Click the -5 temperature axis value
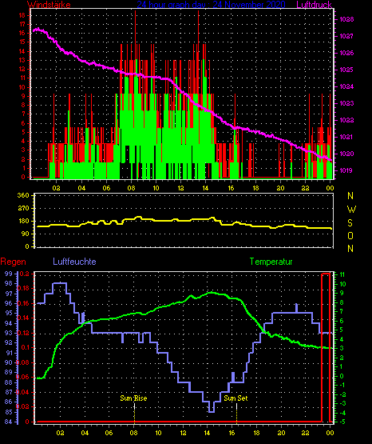Viewport: 372px width, 444px height. point(342,422)
